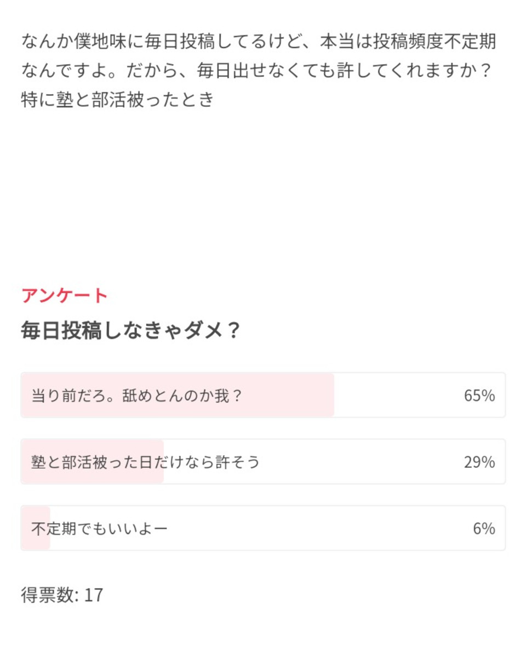The image size is (526, 665).
Task: Click the post line starting "なんか僕地味に"
Action: 262,41
